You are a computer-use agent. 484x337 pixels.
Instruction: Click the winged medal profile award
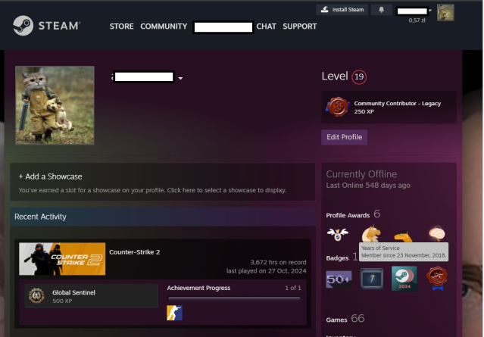pos(338,234)
